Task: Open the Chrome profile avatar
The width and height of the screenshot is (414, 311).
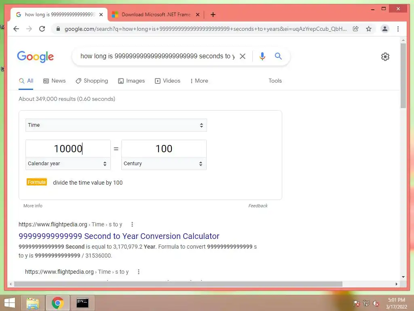Action: (385, 29)
